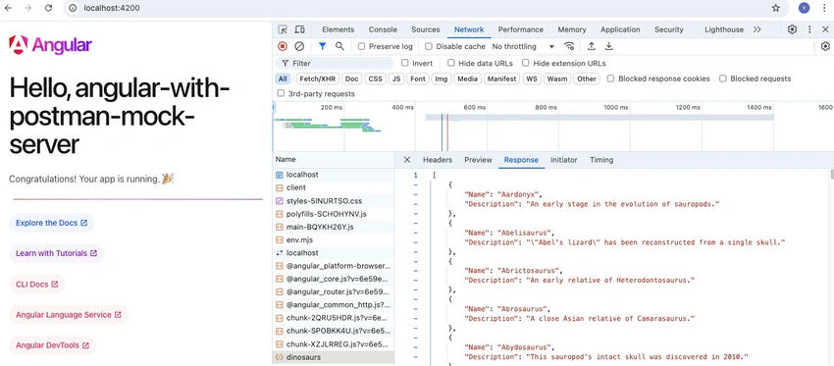Click the Angular logo
This screenshot has height=366, width=834.
click(x=50, y=46)
